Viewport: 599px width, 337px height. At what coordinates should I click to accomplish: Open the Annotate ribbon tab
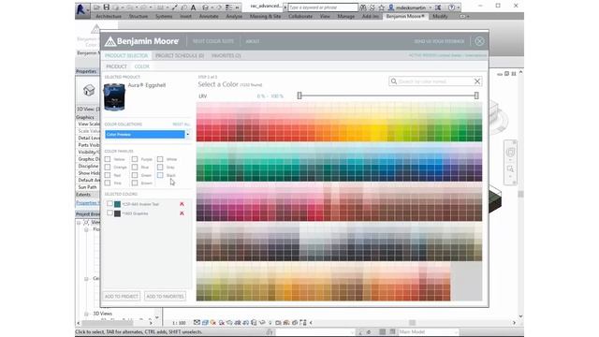tap(209, 17)
